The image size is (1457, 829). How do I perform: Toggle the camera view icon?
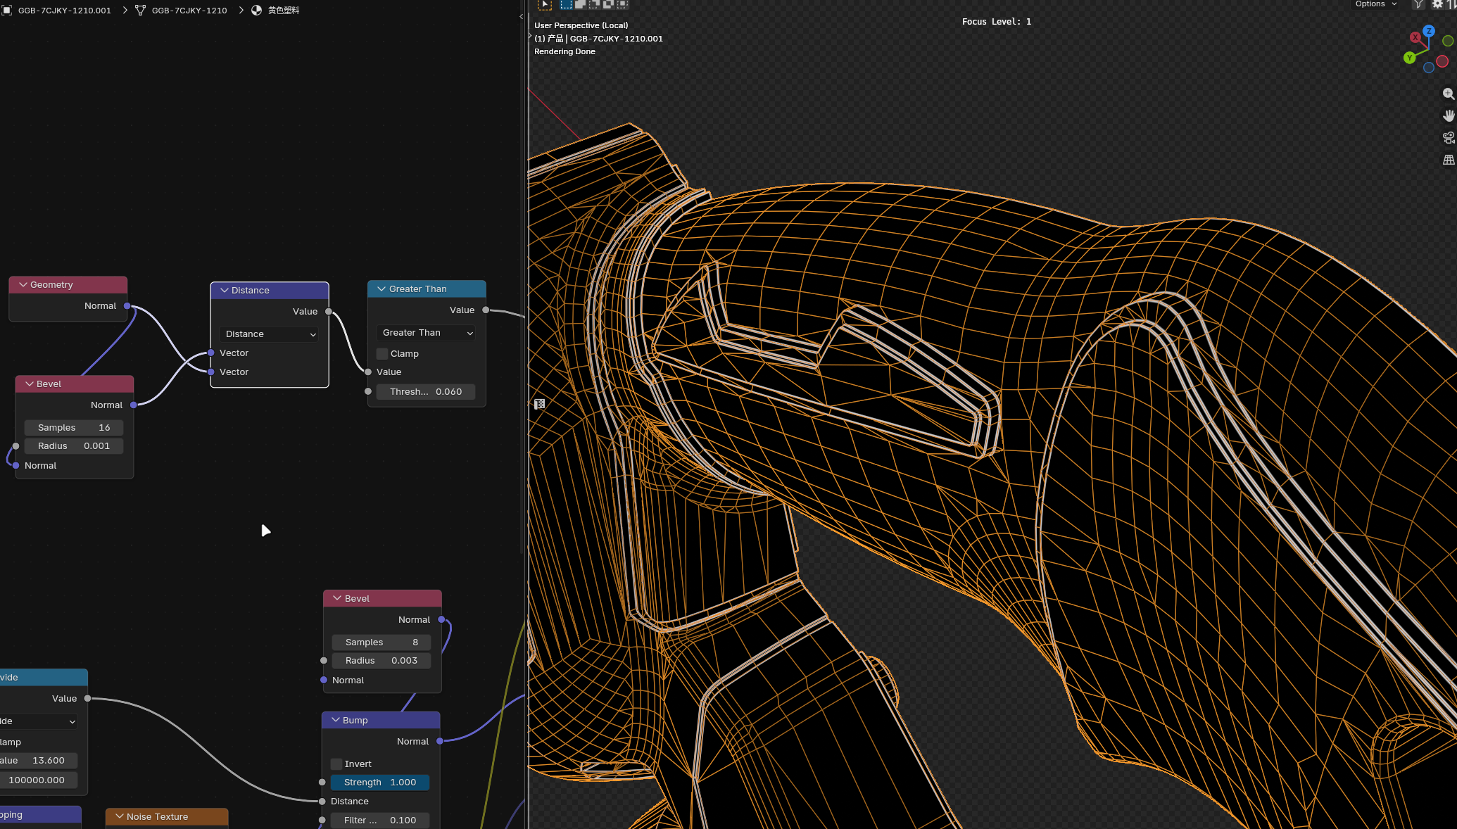1449,138
